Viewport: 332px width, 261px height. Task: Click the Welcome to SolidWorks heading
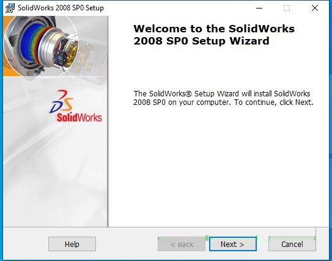coord(214,35)
